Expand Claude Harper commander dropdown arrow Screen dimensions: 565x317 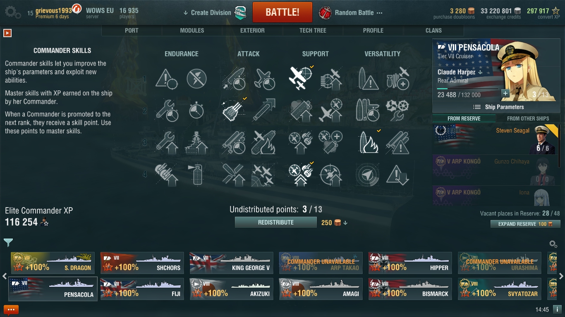tap(480, 72)
